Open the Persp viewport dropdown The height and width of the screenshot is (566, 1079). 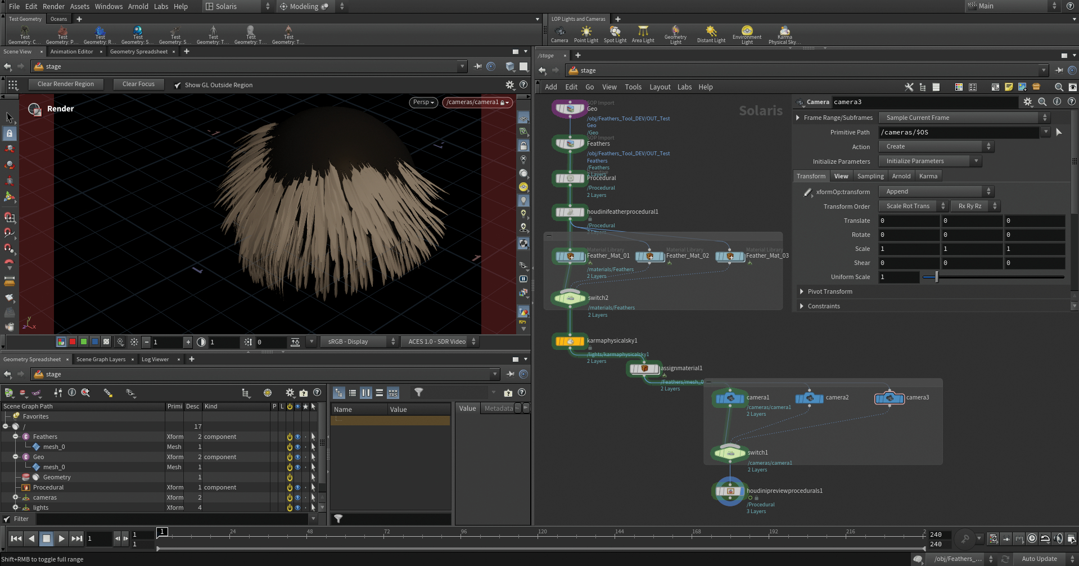[x=424, y=102]
